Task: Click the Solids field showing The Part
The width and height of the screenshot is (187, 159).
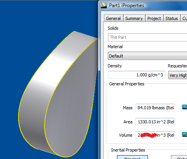Action: (x=147, y=37)
